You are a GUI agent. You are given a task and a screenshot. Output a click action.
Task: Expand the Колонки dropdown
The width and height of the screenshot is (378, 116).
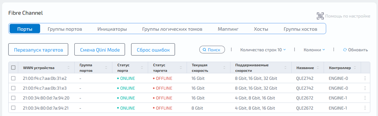pos(314,50)
